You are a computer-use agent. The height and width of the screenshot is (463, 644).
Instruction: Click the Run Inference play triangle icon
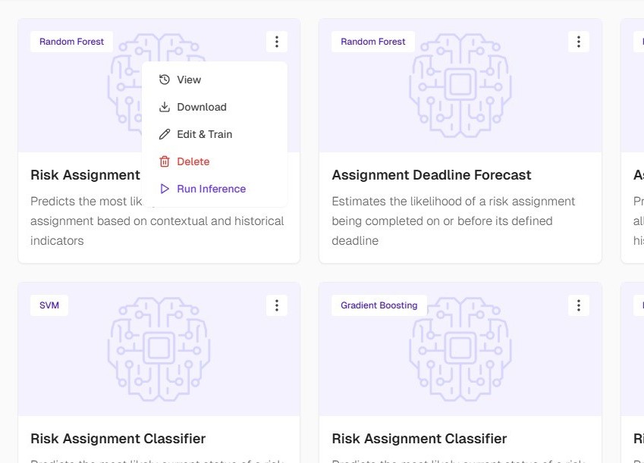tap(165, 189)
